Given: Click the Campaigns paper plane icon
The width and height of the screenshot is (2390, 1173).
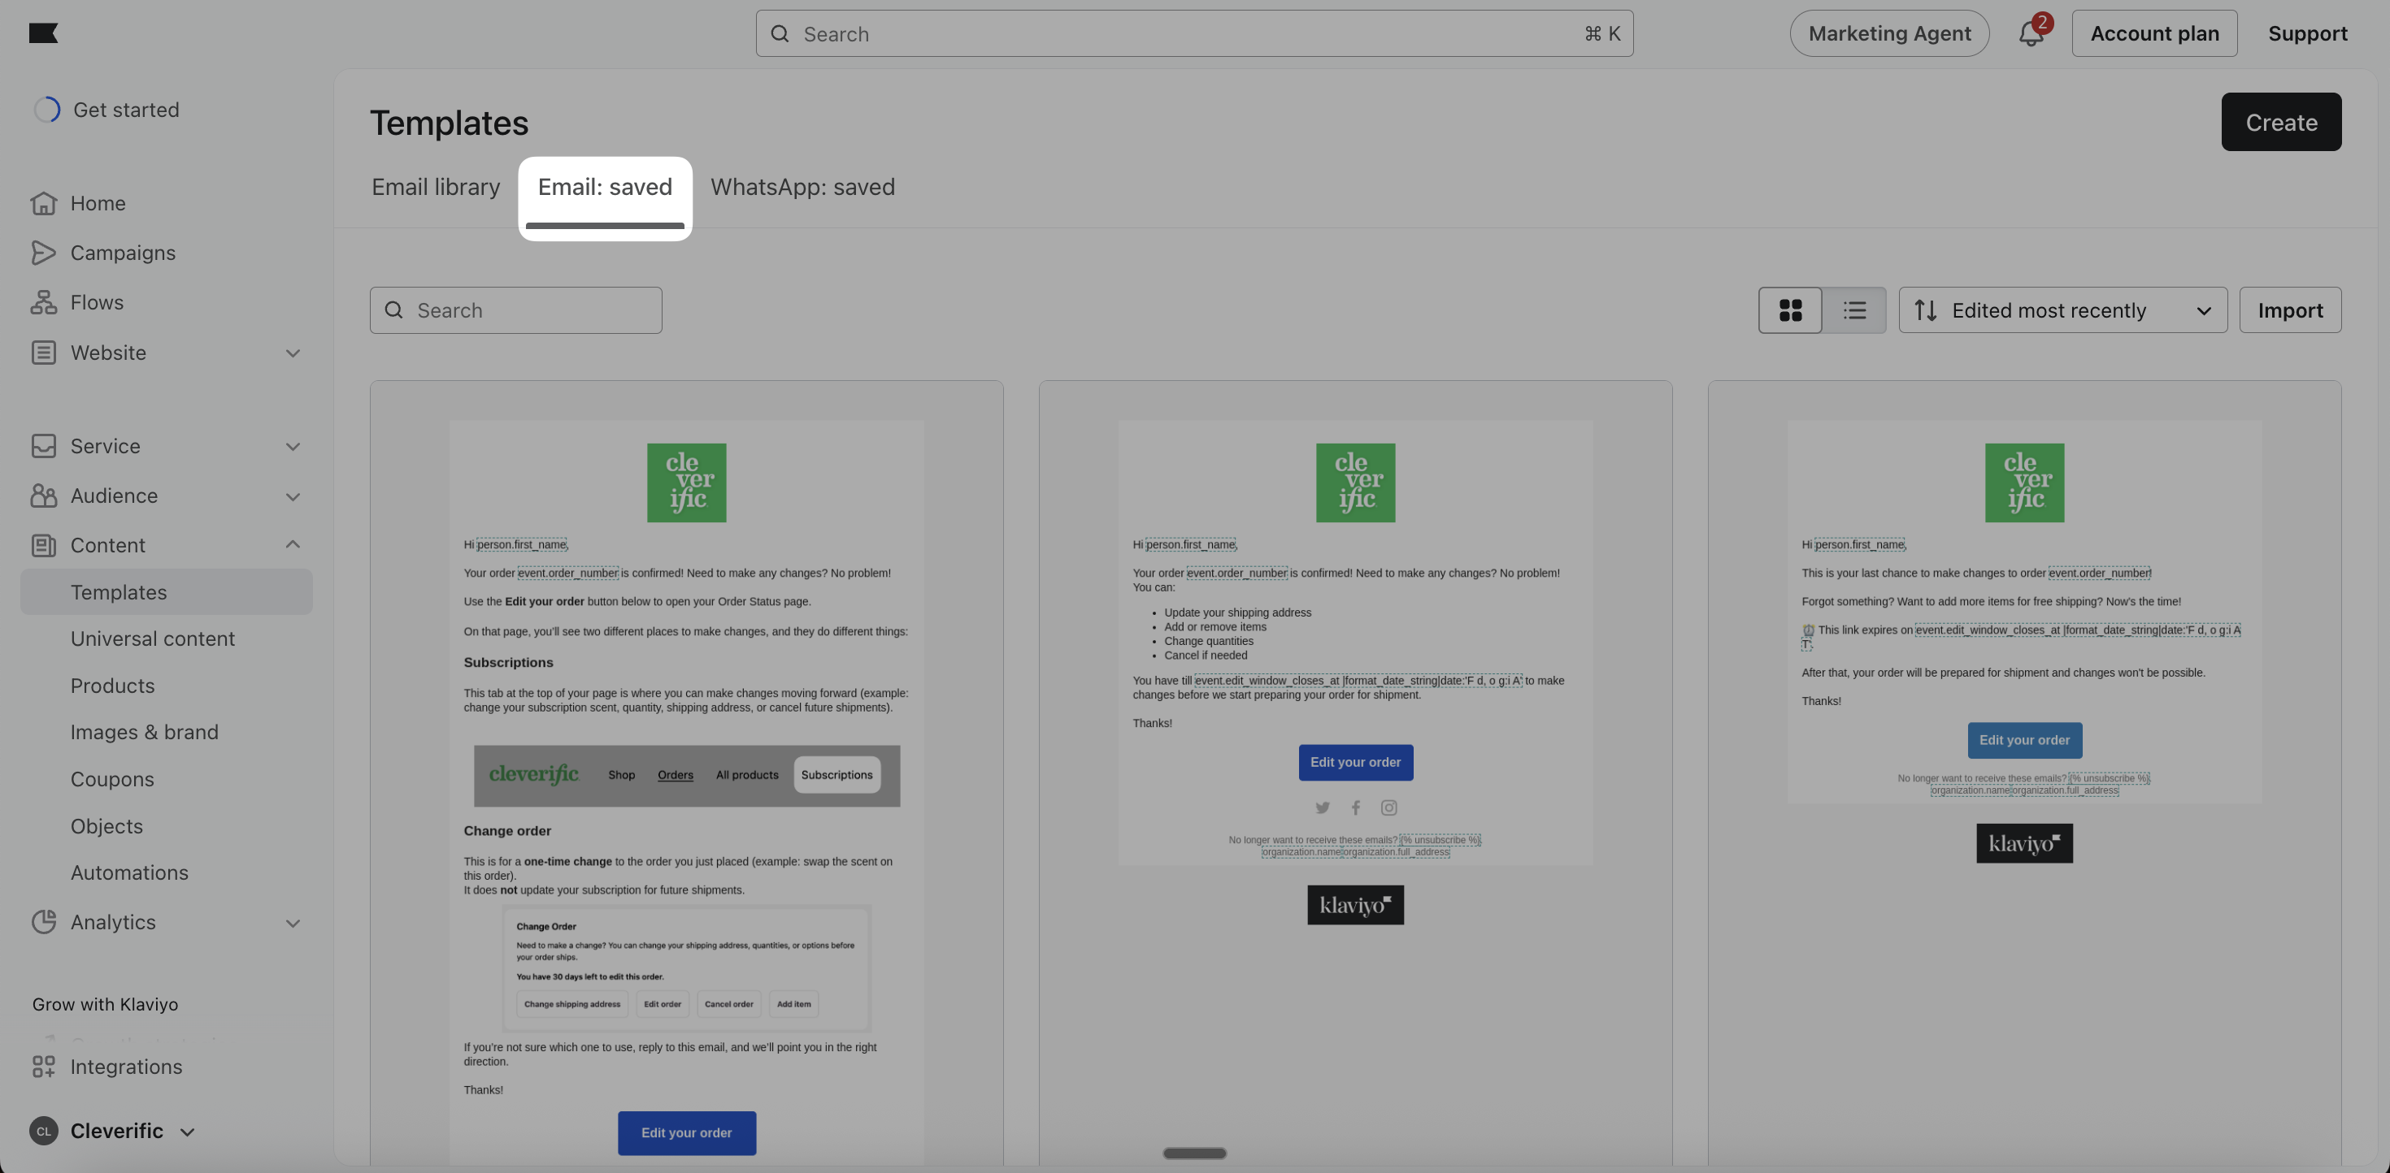Looking at the screenshot, I should pyautogui.click(x=42, y=253).
